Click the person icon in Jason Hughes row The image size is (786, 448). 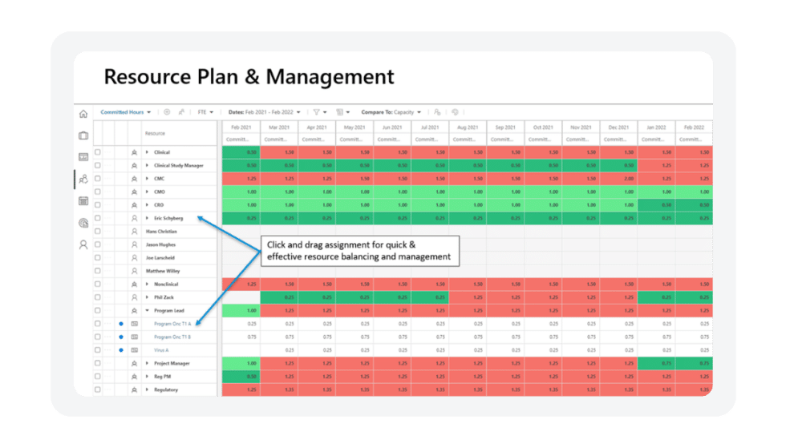[135, 244]
